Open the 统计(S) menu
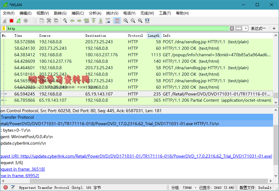The height and width of the screenshot is (191, 279). (x=112, y=13)
